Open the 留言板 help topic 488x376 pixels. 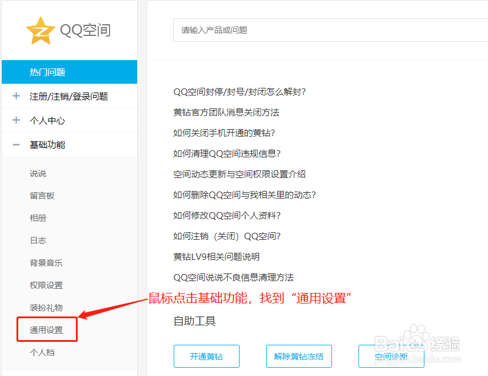(x=42, y=196)
